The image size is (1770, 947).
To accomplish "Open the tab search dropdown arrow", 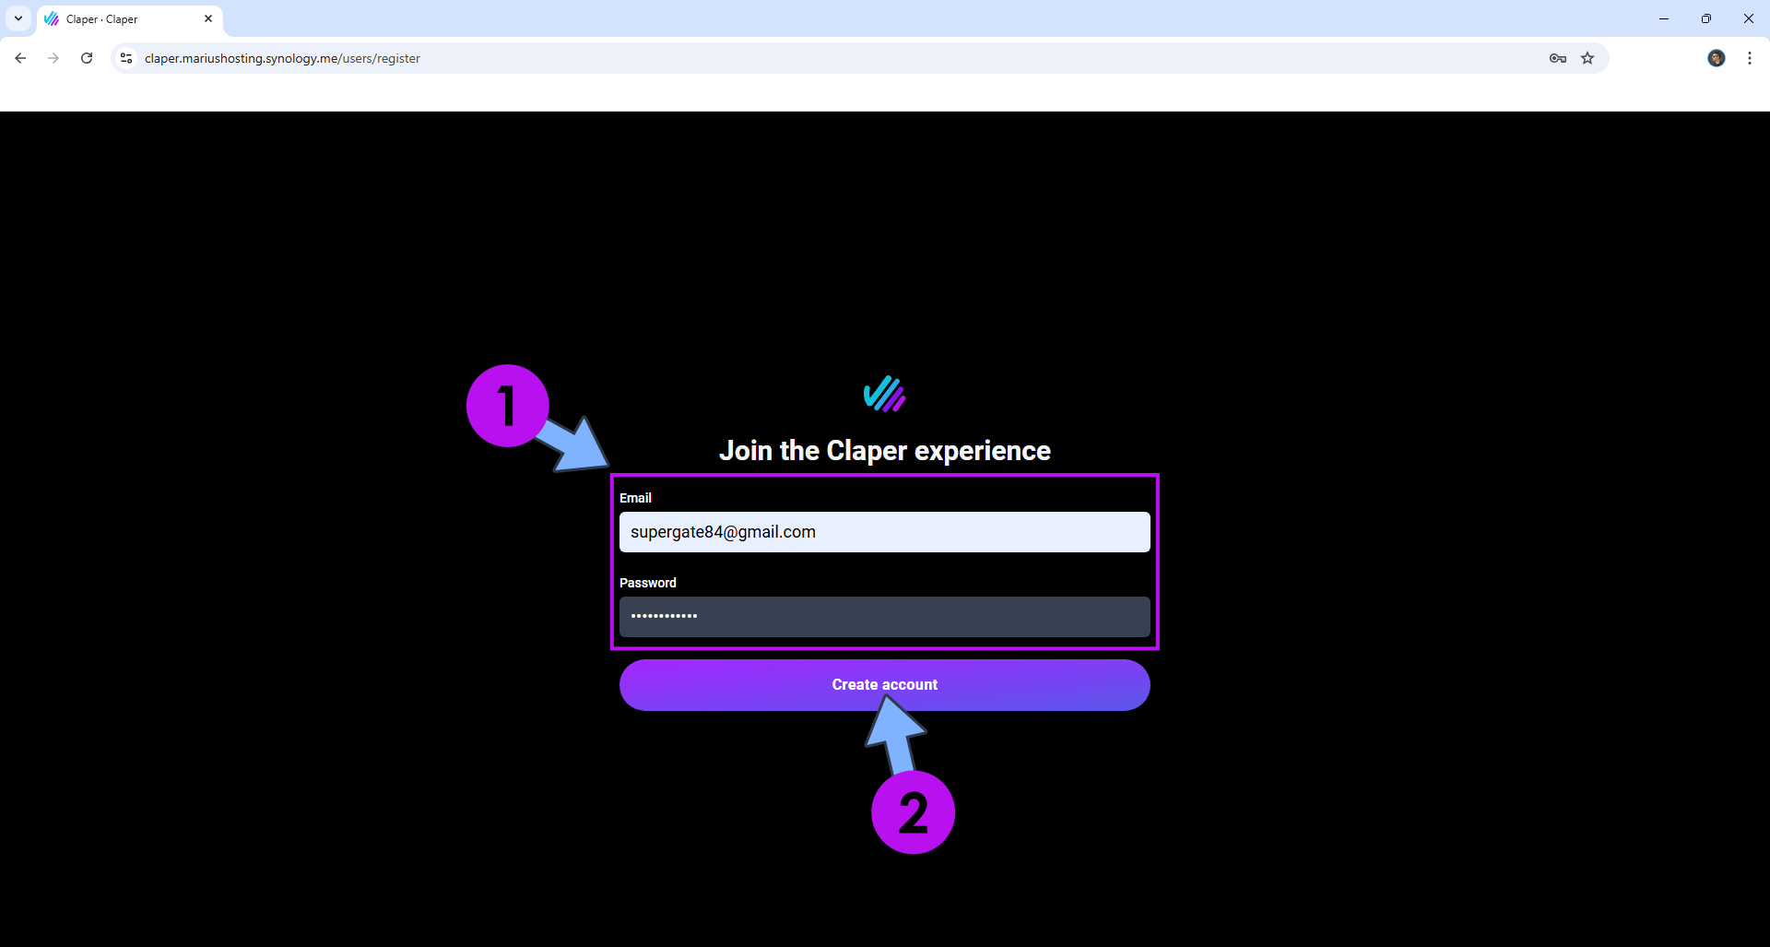I will point(18,18).
